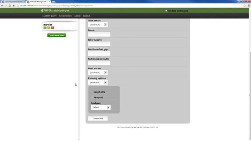
Task: Focus the Null Value default field
Action: coord(99,63)
